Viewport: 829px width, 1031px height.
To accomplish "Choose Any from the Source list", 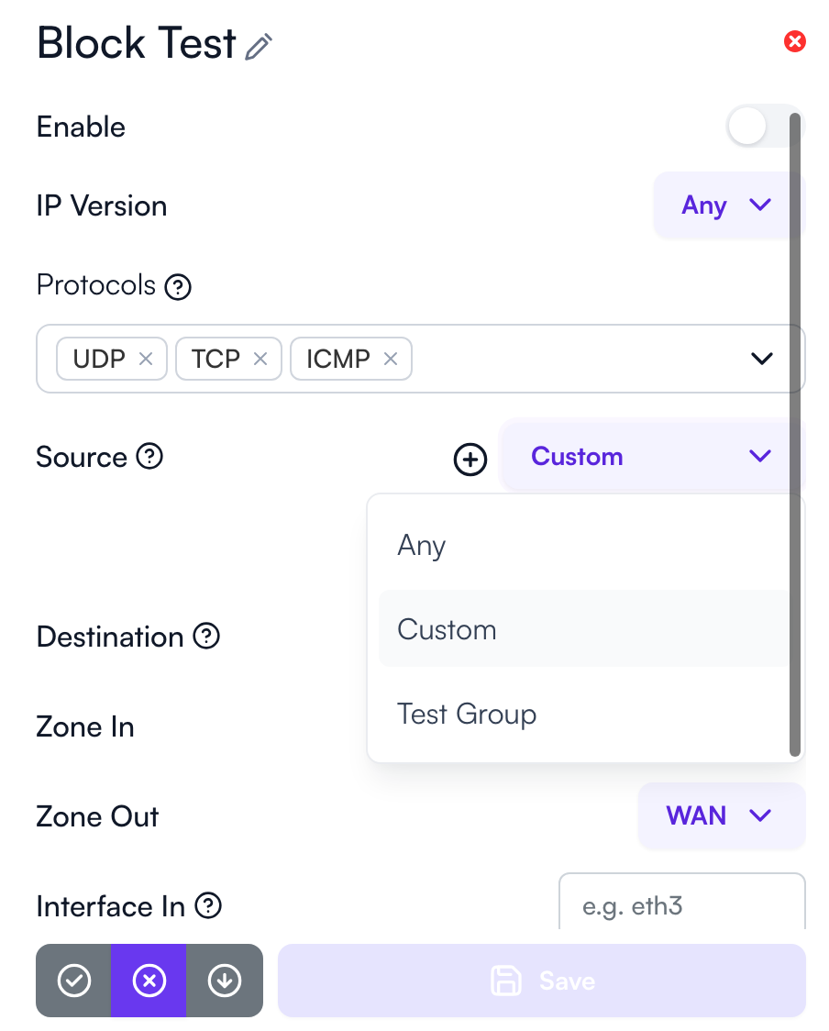I will [x=422, y=546].
